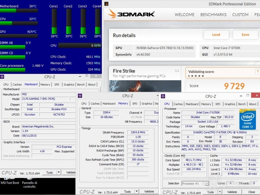The width and height of the screenshot is (260, 195).
Task: Click Validate button in Memory CPU-Z window
Action: point(149,191)
